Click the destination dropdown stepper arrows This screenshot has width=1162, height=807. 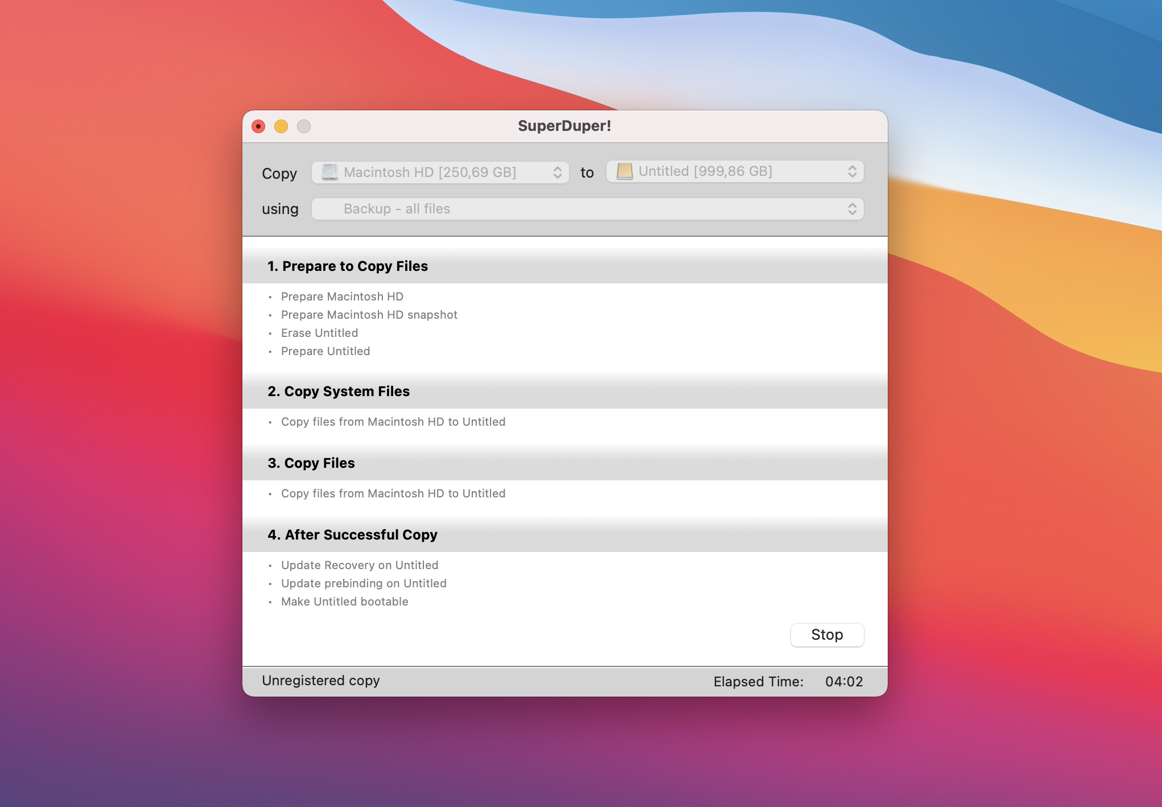852,171
